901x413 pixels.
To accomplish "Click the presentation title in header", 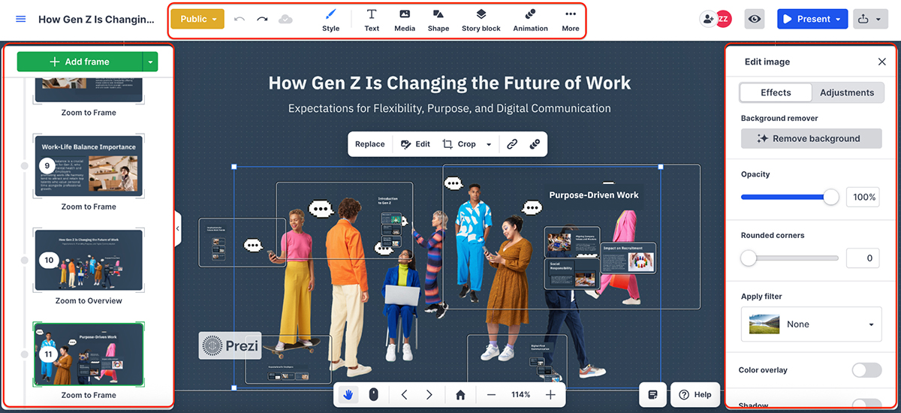I will pyautogui.click(x=96, y=19).
